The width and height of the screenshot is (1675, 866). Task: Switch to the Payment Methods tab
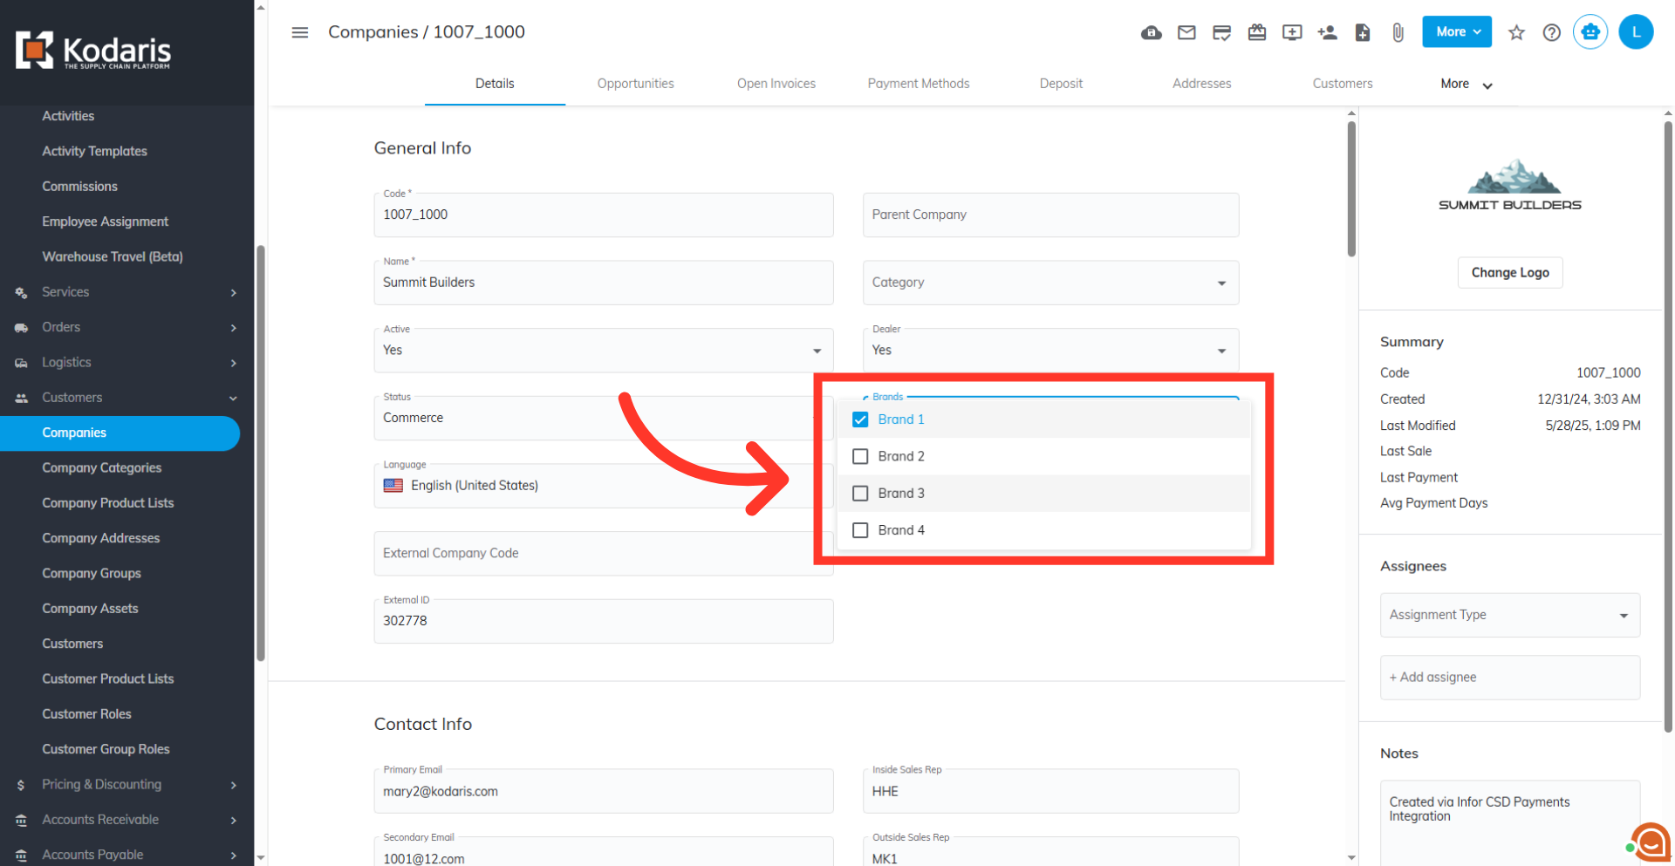tap(918, 84)
